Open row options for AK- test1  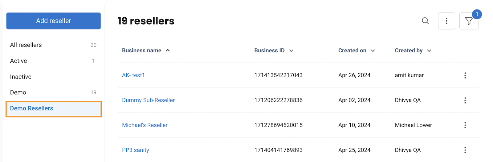(465, 75)
